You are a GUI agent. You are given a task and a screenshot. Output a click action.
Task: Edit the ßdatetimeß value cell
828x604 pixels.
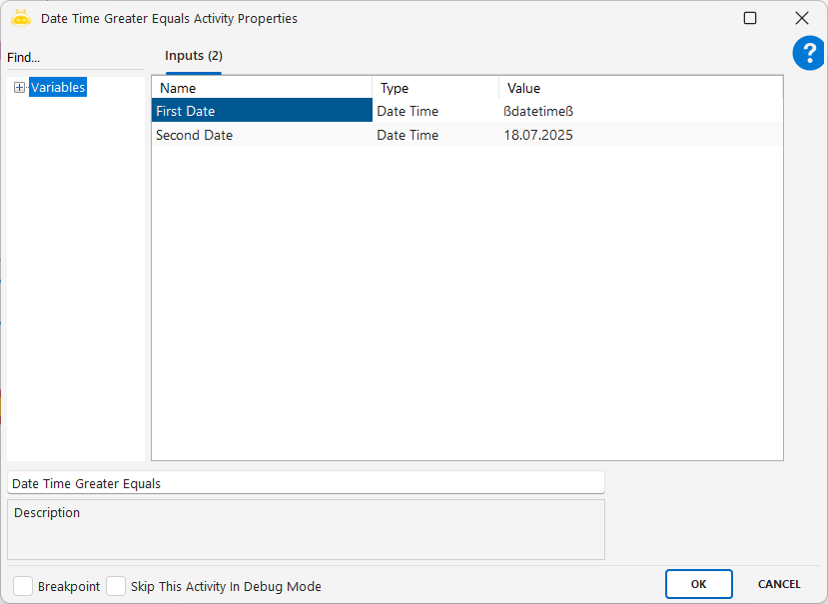click(639, 111)
